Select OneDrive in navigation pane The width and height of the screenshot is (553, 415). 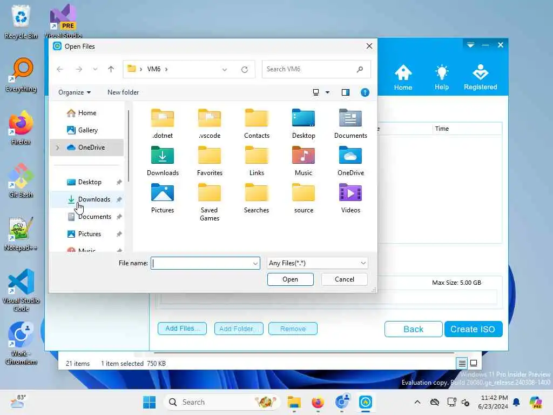coord(87,148)
